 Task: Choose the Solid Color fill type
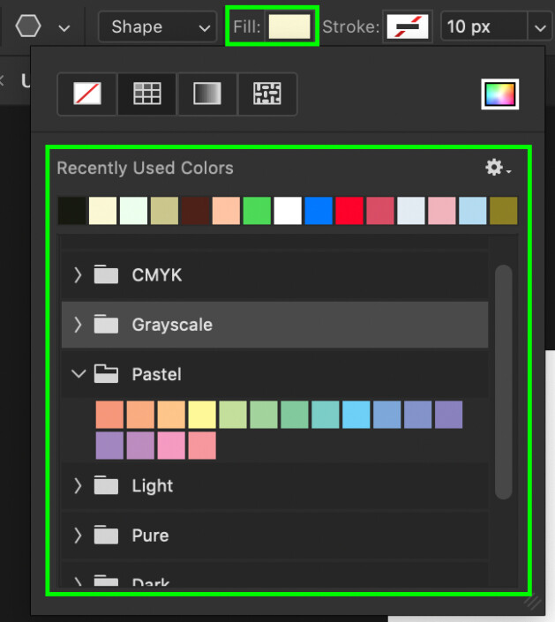(x=147, y=94)
